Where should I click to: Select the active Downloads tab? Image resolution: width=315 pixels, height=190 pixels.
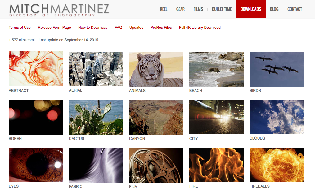[250, 9]
